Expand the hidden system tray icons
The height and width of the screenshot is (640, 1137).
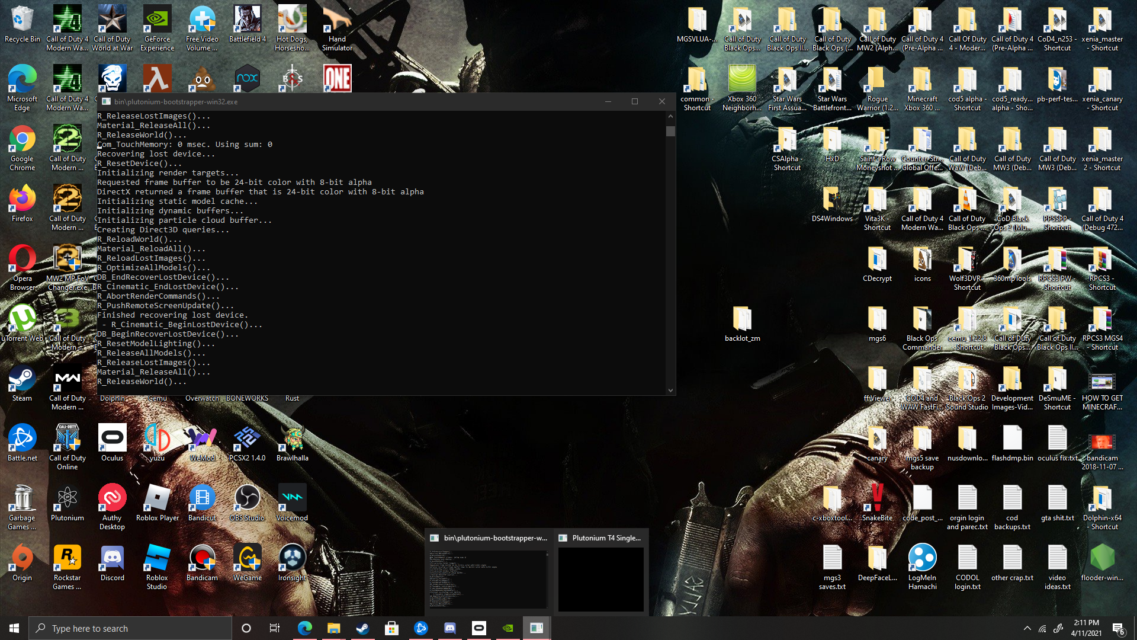click(1027, 628)
